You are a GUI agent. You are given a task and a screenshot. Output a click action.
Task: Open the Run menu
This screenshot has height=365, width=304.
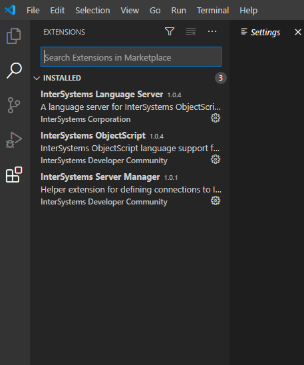(179, 11)
